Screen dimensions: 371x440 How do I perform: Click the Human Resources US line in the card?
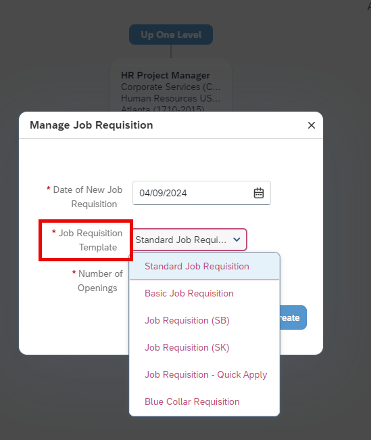pos(170,99)
